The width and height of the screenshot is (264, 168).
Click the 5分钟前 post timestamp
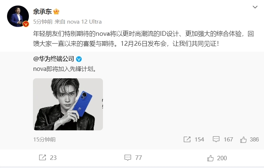(43, 22)
